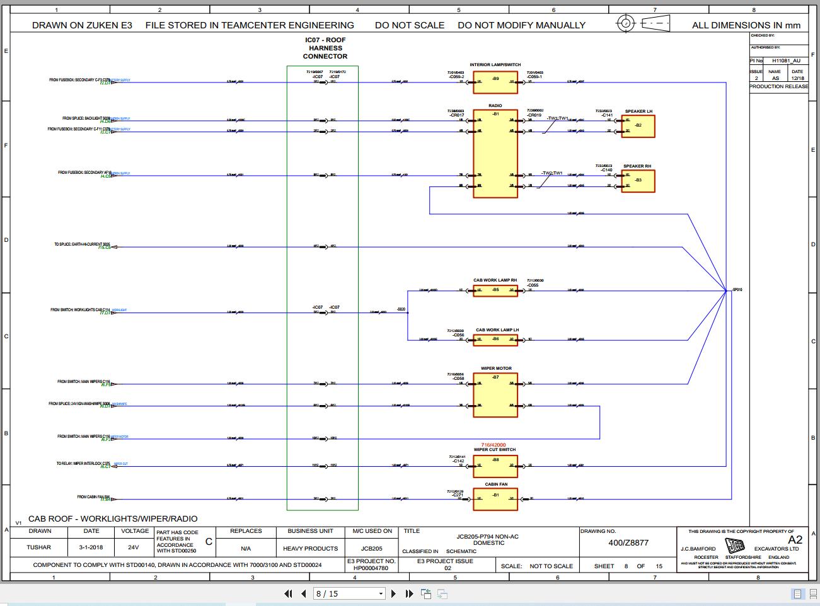This screenshot has width=820, height=606.
Task: Click the -S020 splice label
Action: [401, 309]
